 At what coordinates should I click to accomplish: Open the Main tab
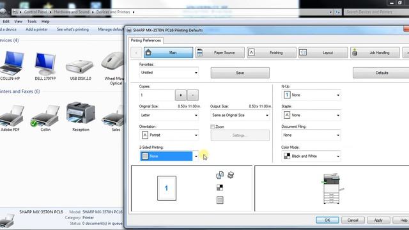(168, 52)
